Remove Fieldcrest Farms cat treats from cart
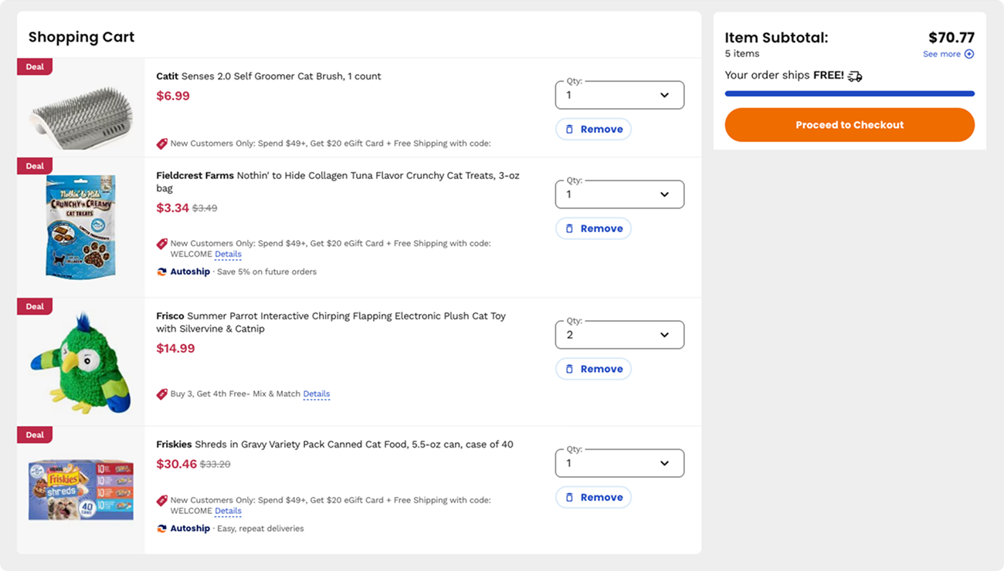The image size is (1004, 571). click(x=593, y=228)
